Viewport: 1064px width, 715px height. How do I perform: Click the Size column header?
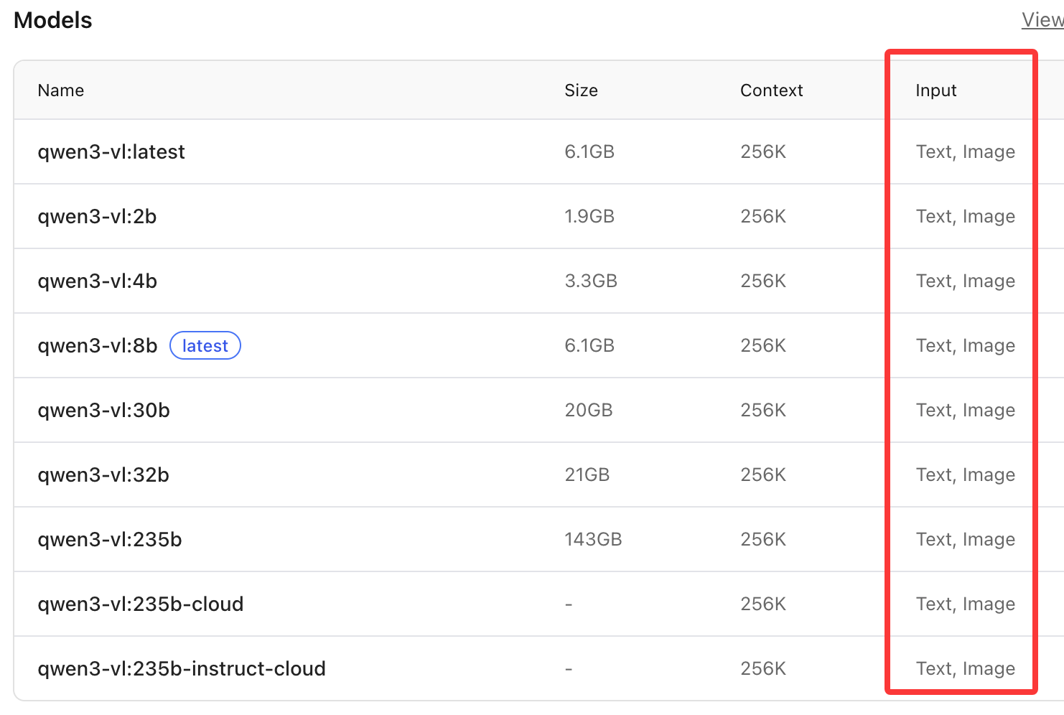[x=581, y=90]
